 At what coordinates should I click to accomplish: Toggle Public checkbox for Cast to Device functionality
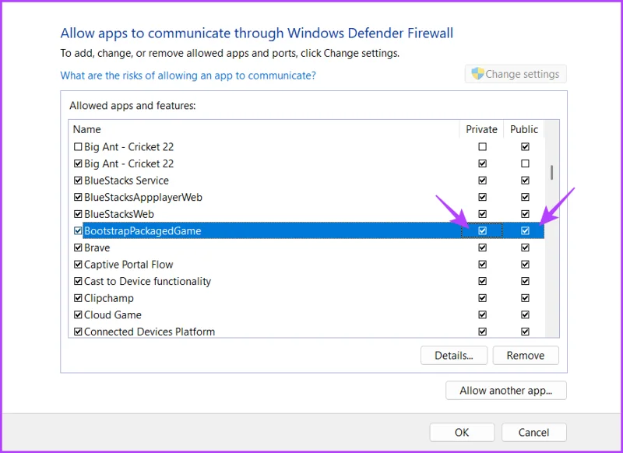[x=525, y=282]
